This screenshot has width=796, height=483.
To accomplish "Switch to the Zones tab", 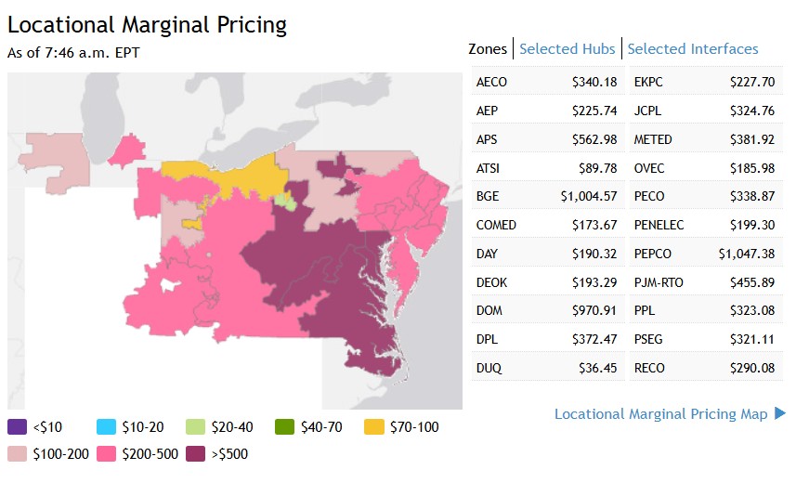I will click(488, 49).
